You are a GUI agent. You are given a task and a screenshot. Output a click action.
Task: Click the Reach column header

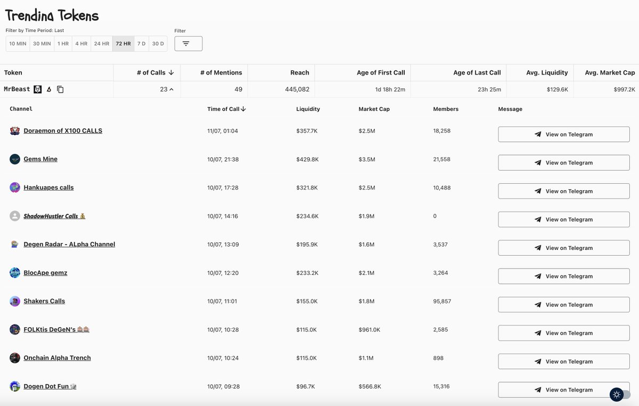pyautogui.click(x=300, y=72)
